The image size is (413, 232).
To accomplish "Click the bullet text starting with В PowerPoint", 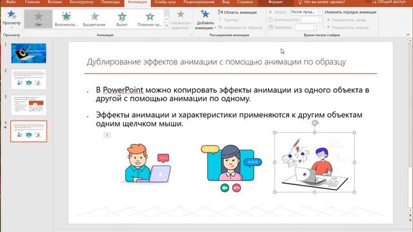I will tap(232, 94).
